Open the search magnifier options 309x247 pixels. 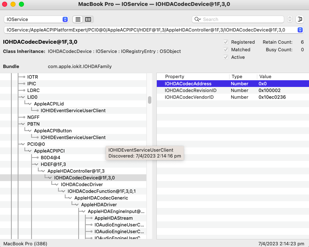(x=198, y=19)
